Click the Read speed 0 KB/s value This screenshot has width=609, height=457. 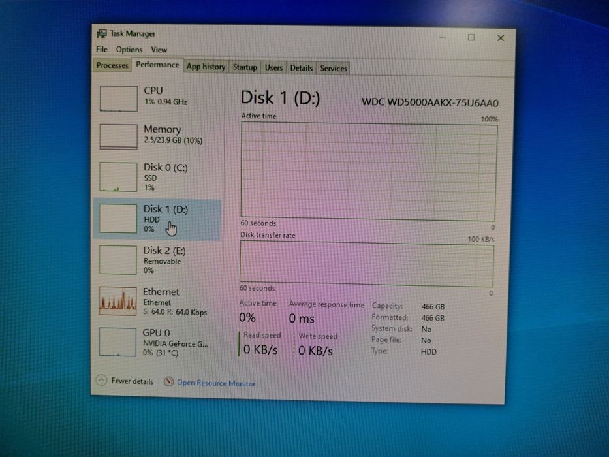tap(260, 350)
